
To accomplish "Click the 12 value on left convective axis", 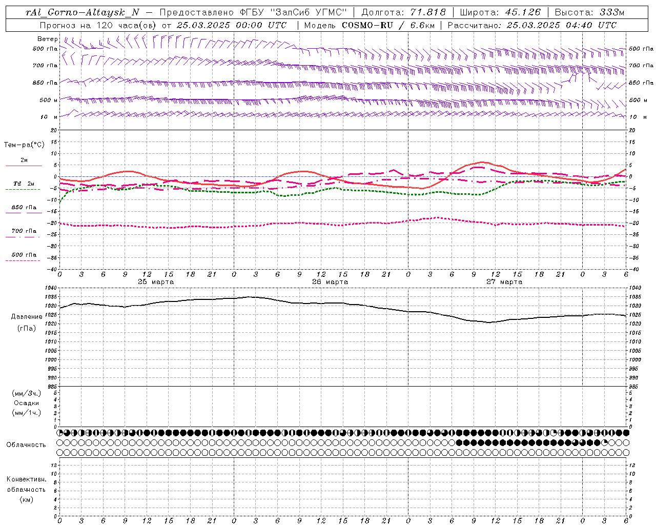I will pos(54,465).
